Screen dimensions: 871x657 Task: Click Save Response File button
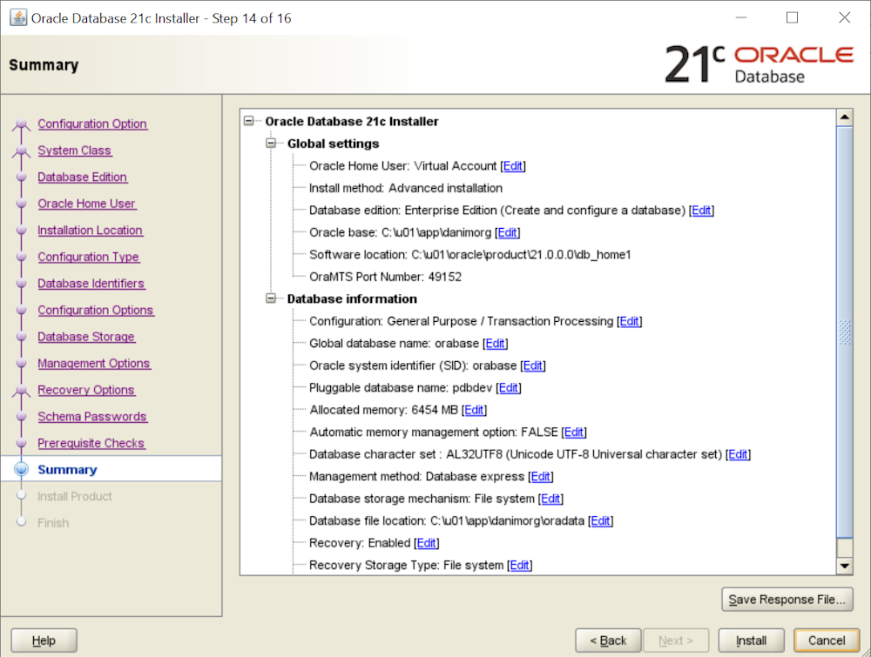pos(787,599)
